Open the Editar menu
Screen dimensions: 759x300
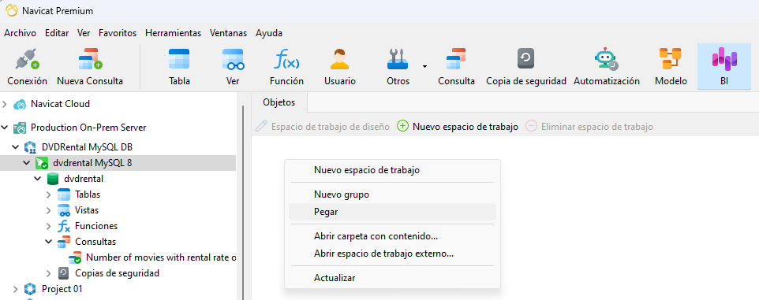[57, 33]
